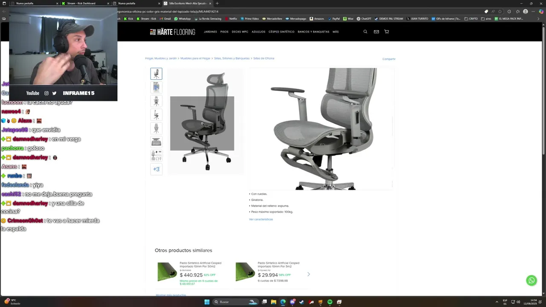Click the Twitter icon in stream overlay
This screenshot has width=546, height=307.
coord(54,93)
